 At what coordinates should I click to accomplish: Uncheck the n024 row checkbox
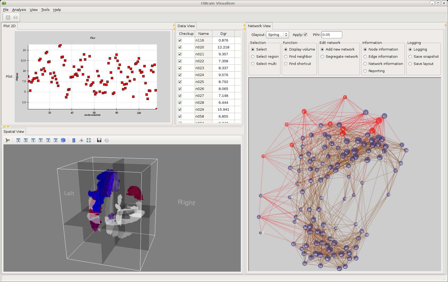tap(180, 75)
